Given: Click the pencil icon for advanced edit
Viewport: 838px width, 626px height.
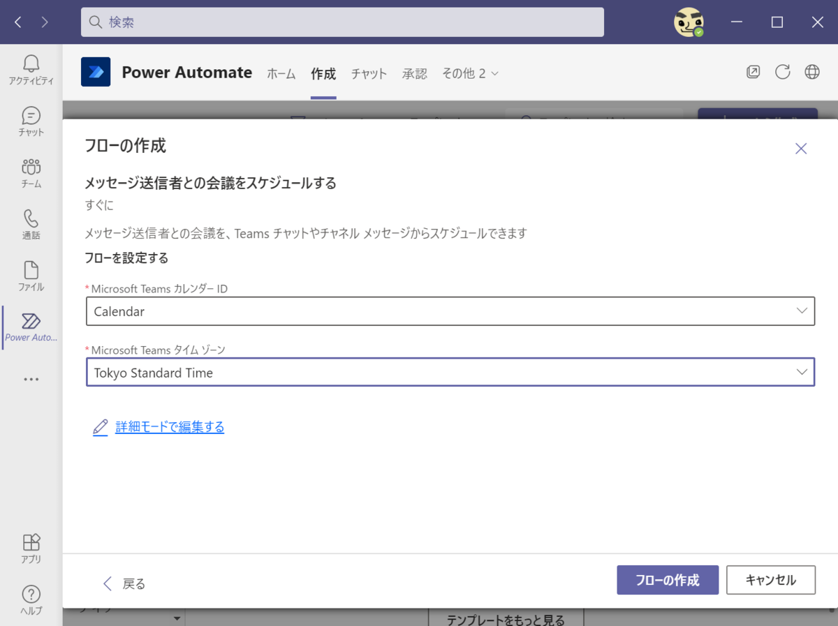Looking at the screenshot, I should pos(101,427).
